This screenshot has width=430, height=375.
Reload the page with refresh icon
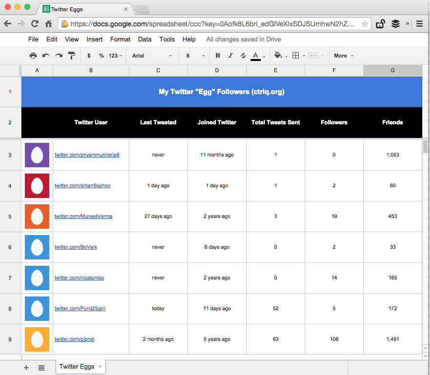(35, 24)
